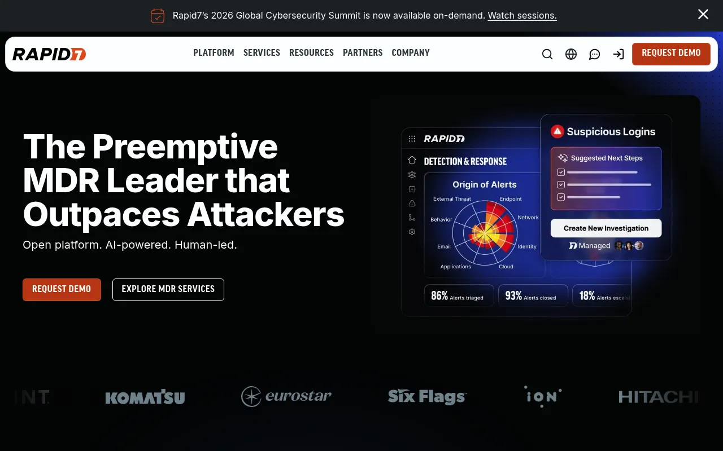
Task: Click the red Suspicious Logins warning icon
Action: pyautogui.click(x=558, y=131)
